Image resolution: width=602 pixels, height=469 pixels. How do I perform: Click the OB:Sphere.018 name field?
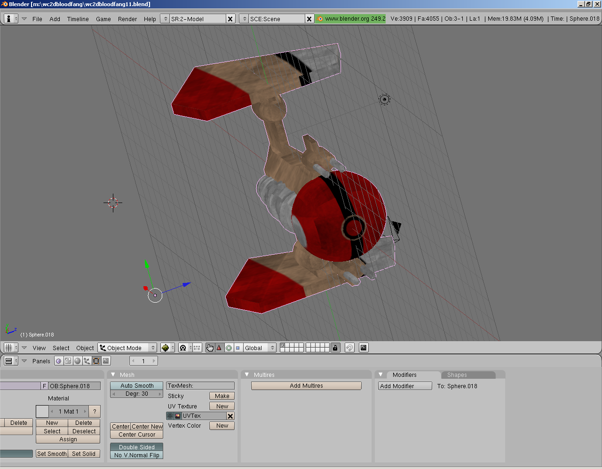pyautogui.click(x=74, y=386)
